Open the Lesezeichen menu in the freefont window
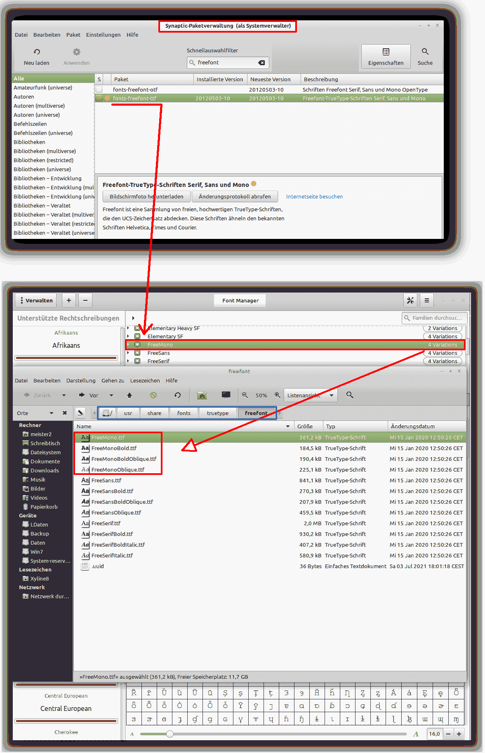Viewport: 485px width, 753px height. click(x=145, y=381)
